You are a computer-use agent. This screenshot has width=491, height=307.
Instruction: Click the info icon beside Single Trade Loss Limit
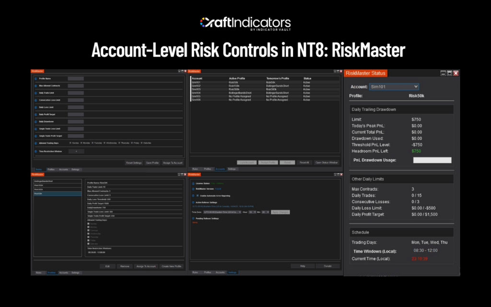pyautogui.click(x=35, y=129)
